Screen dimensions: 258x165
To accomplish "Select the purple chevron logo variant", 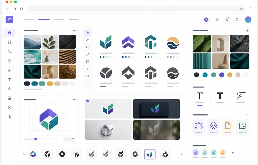I will pos(128,42).
